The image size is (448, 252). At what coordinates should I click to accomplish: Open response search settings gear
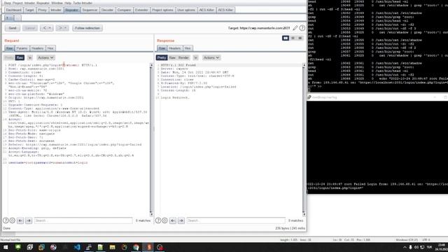pyautogui.click(x=165, y=220)
